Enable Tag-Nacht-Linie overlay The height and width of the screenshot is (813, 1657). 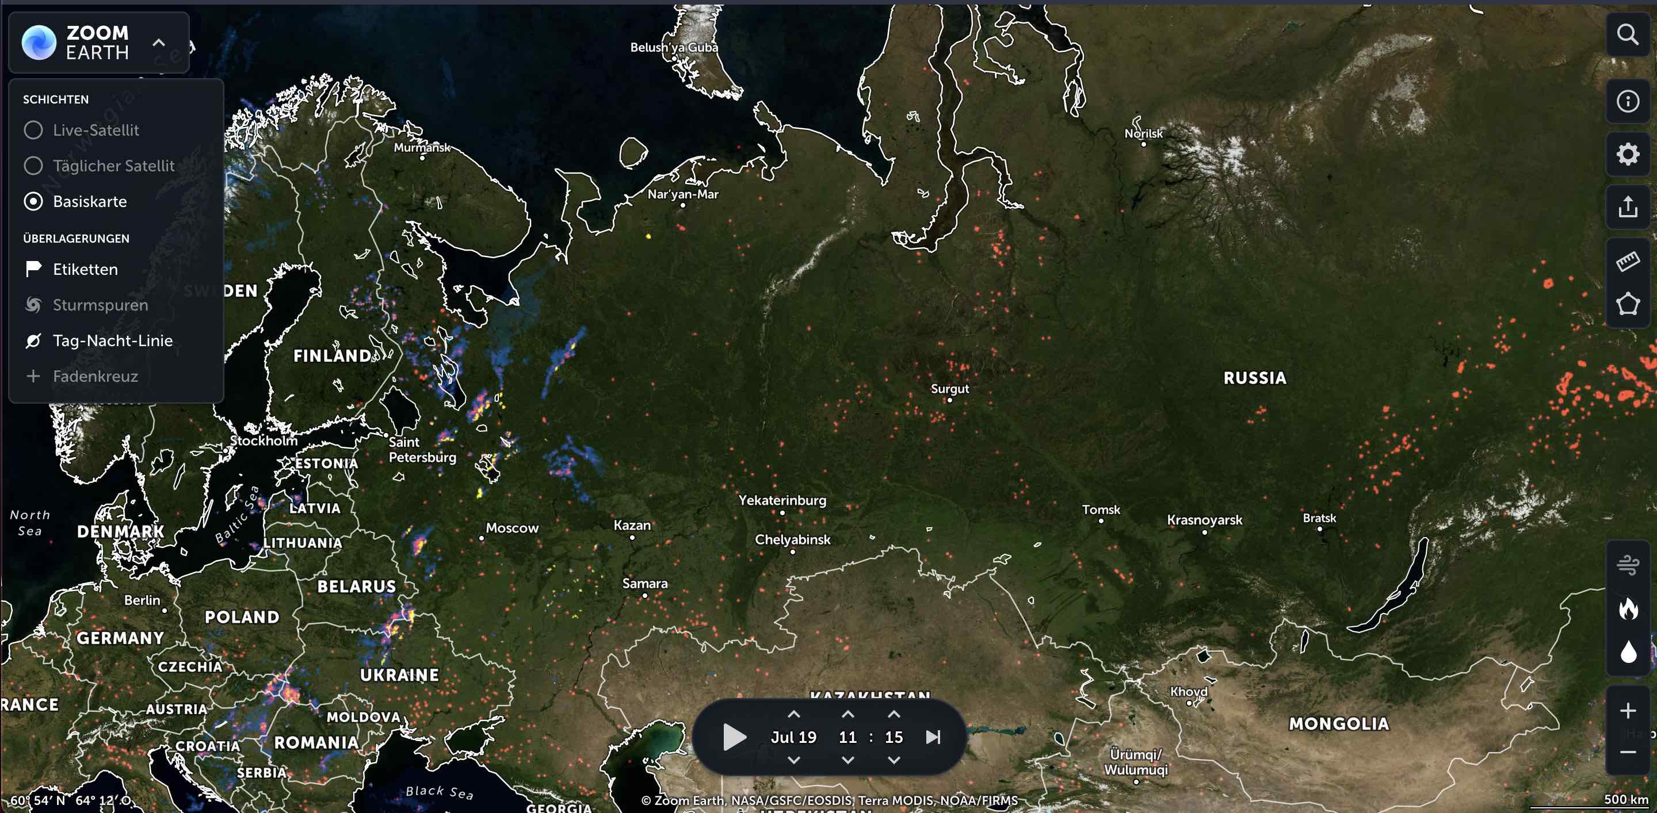point(112,340)
